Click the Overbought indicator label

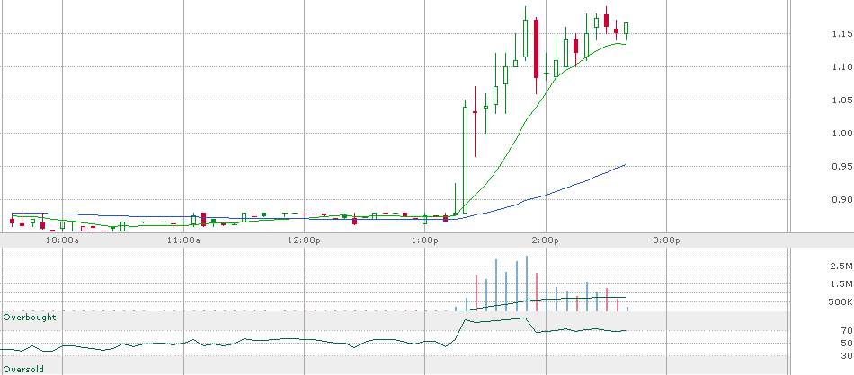point(30,317)
